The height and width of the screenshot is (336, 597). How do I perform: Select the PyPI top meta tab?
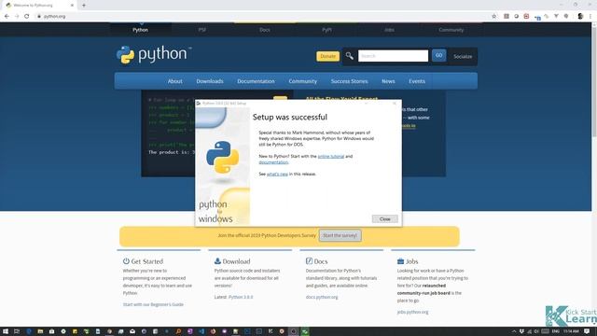[326, 30]
